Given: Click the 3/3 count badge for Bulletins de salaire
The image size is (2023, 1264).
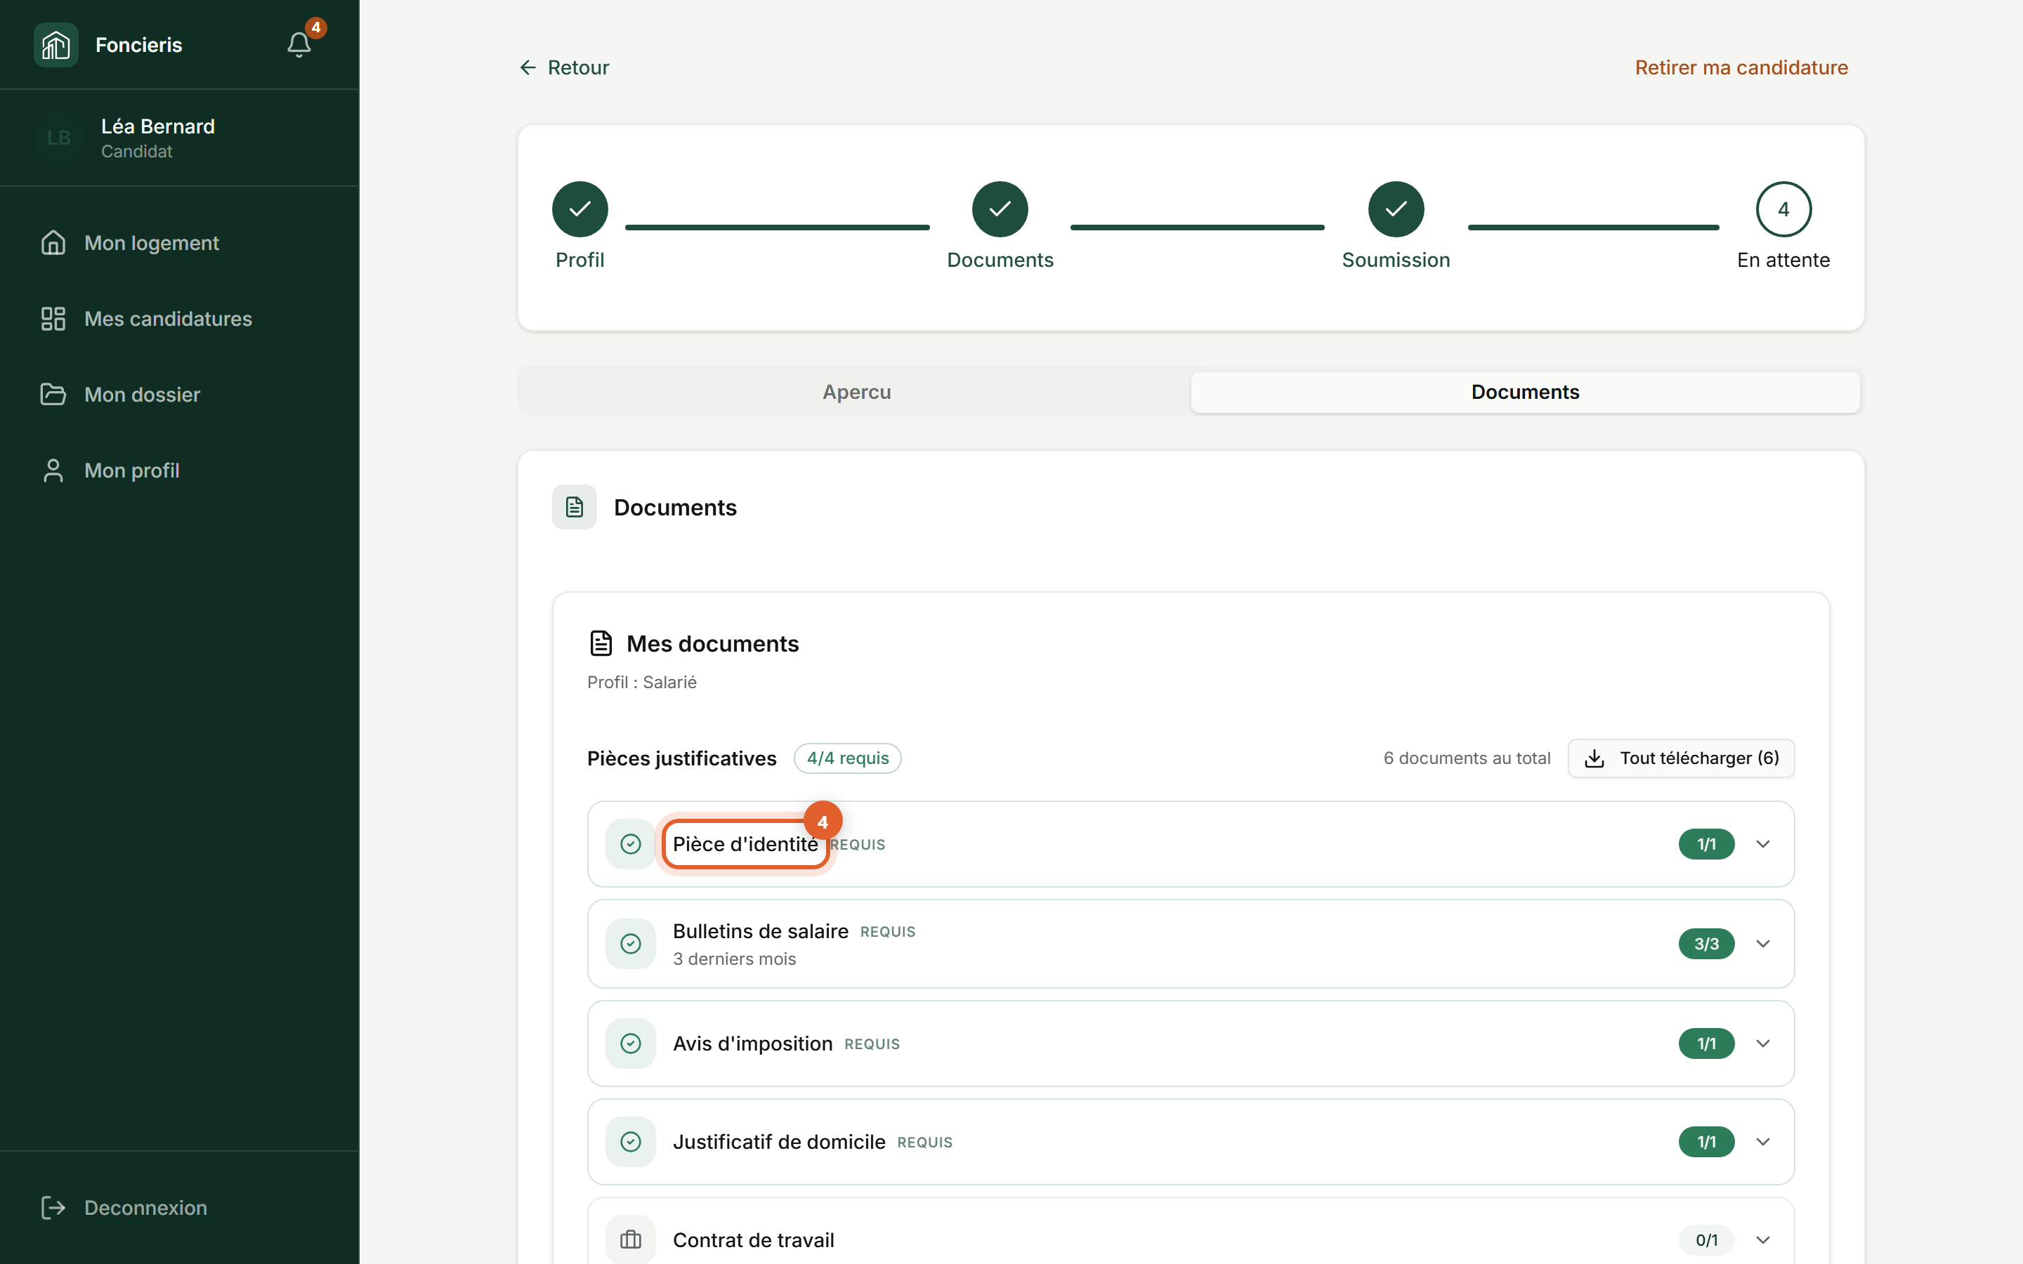Looking at the screenshot, I should tap(1706, 944).
